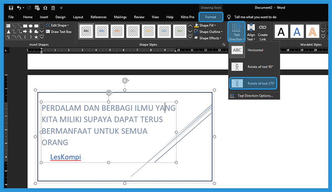Click the rotation handle above the outer frame
332x192 pixels.
pyautogui.click(x=125, y=80)
